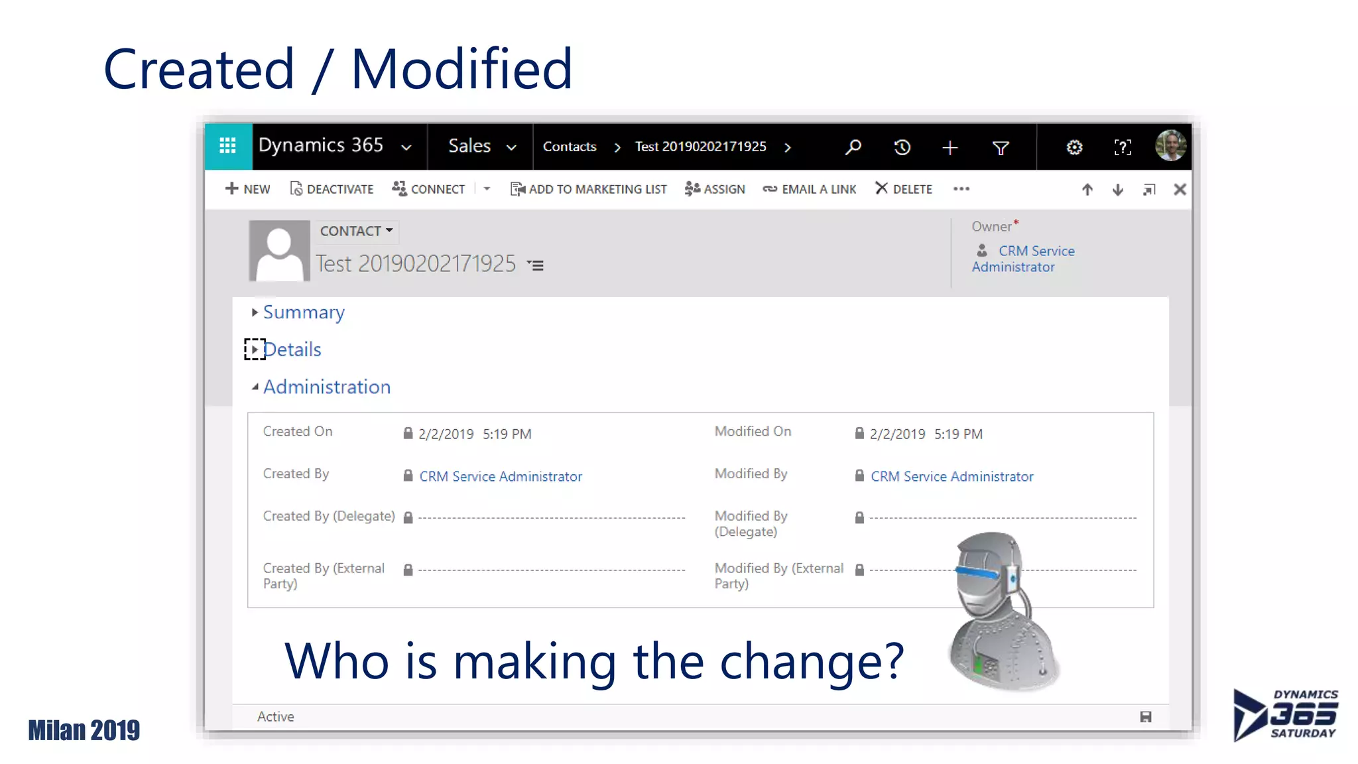Image resolution: width=1358 pixels, height=764 pixels.
Task: Click Created By (External Party) field
Action: click(552, 570)
